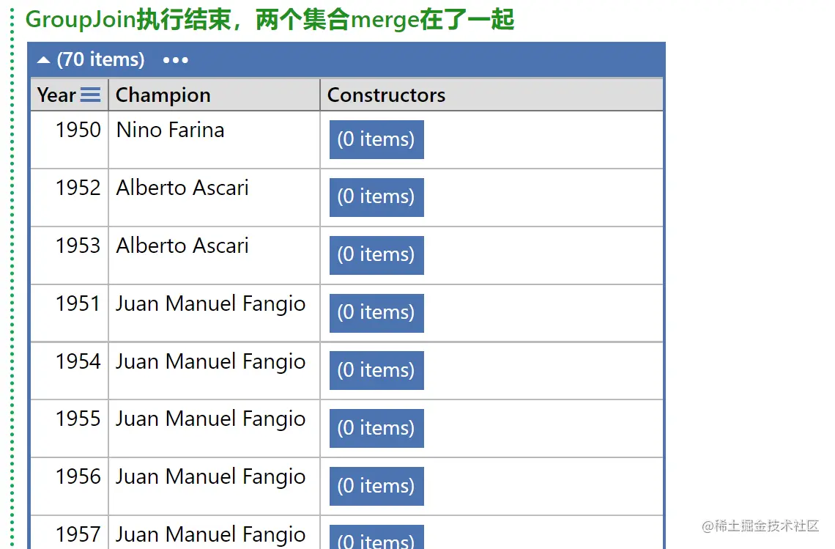Screen dimensions: 835x549
Task: Select the Year column header
Action: [x=70, y=95]
